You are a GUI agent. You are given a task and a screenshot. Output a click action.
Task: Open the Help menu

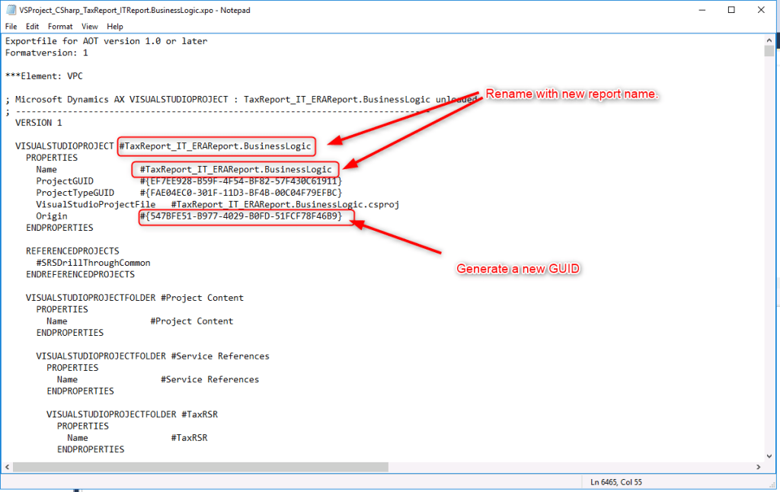pos(115,26)
